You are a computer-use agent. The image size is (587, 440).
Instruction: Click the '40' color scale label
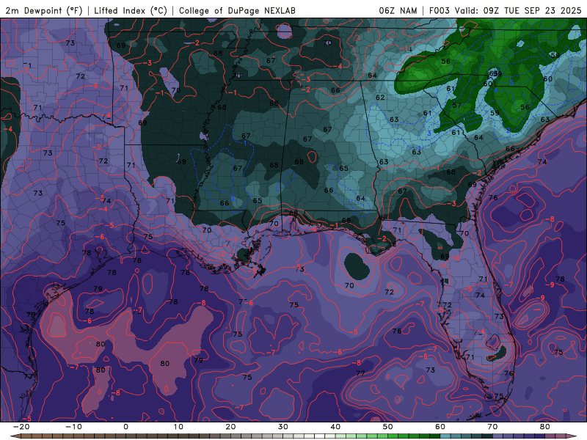pos(335,427)
